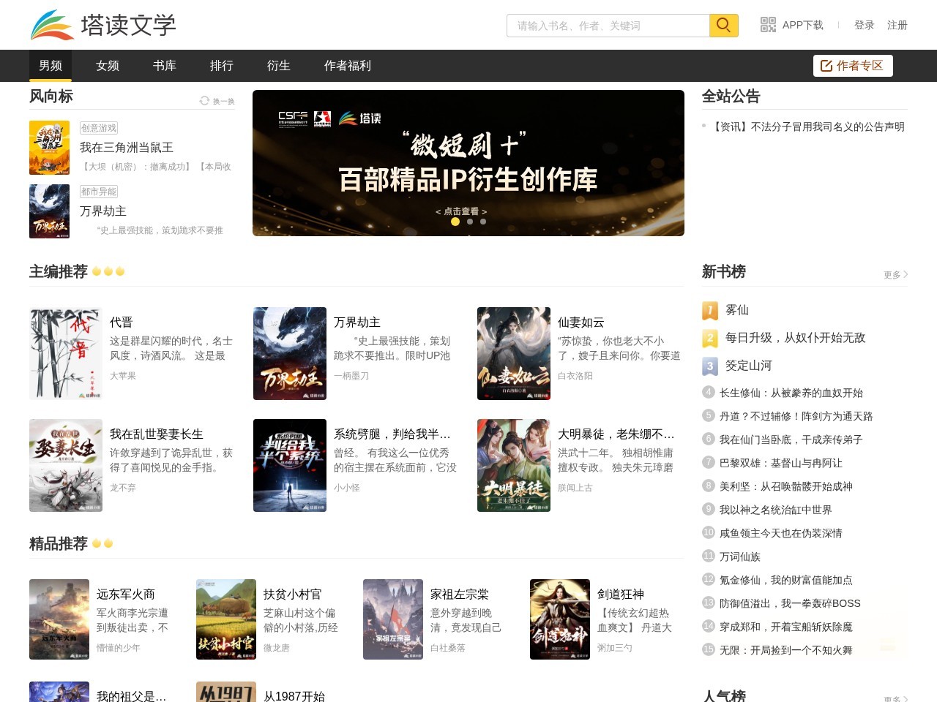
Task: Open 每日升级，从奴仆开始无敌 ranking entry
Action: point(796,338)
